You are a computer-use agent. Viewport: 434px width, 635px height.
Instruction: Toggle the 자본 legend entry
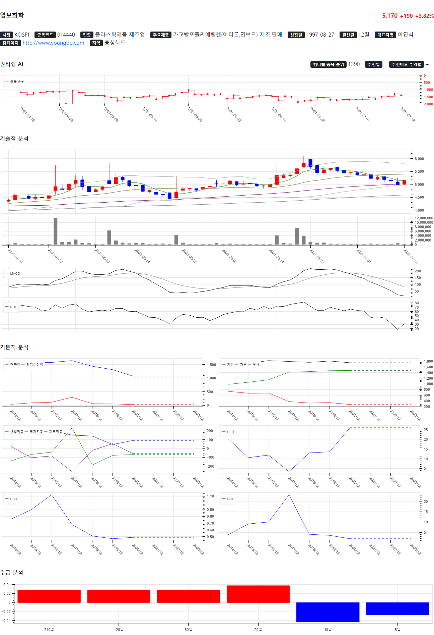241,364
